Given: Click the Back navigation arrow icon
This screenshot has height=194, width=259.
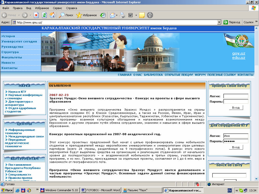Looking at the screenshot, I should click(4, 15).
